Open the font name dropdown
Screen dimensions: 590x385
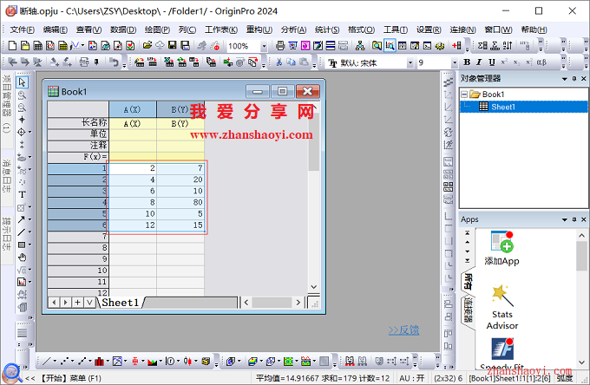click(410, 62)
